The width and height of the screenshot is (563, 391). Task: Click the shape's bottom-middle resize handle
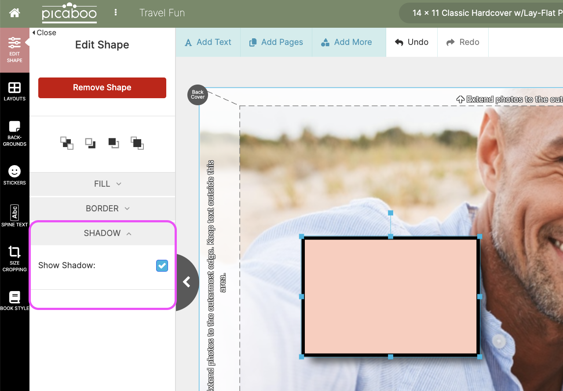(391, 357)
